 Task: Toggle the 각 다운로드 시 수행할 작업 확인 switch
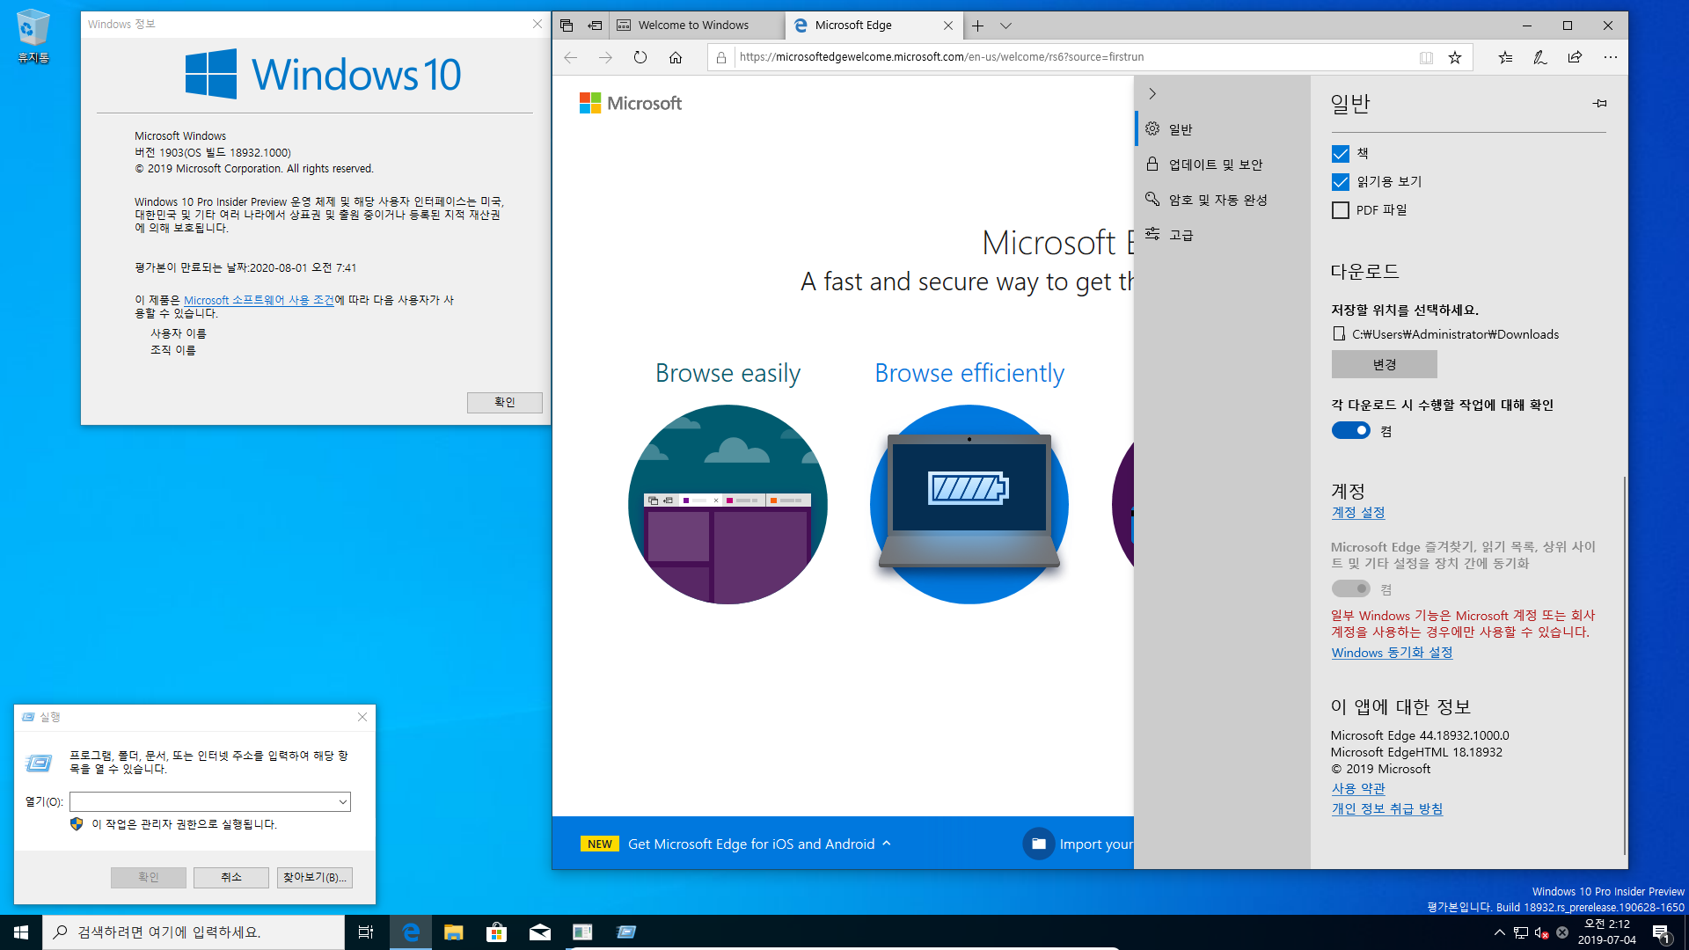coord(1349,430)
